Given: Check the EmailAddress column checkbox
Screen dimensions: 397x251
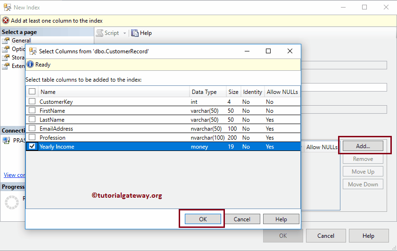Looking at the screenshot, I should coord(32,128).
